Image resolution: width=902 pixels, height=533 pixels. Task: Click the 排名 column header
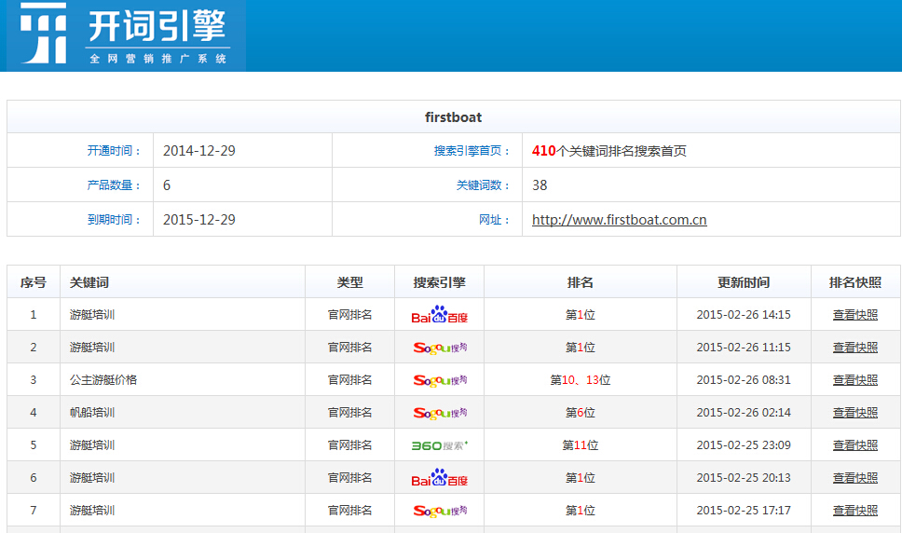tap(580, 282)
